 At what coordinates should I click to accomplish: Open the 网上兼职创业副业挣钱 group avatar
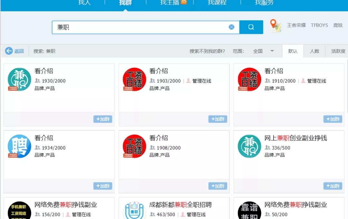pyautogui.click(x=249, y=146)
